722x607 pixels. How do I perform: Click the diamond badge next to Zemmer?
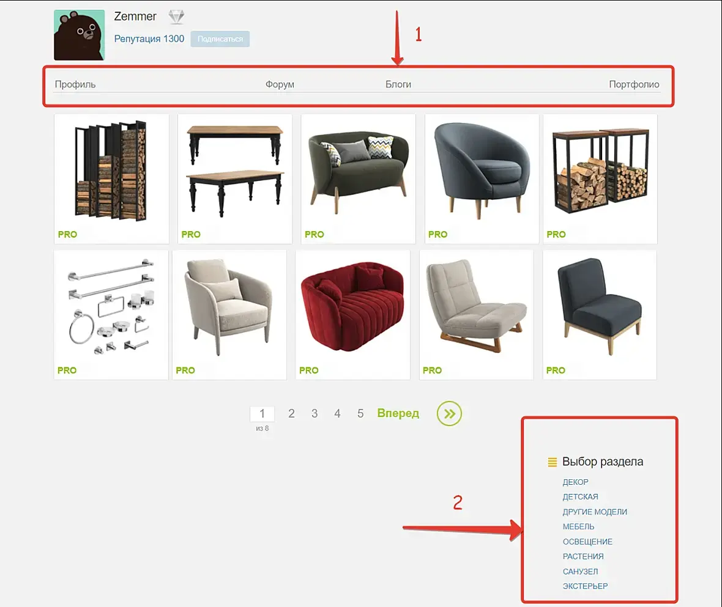tap(176, 17)
